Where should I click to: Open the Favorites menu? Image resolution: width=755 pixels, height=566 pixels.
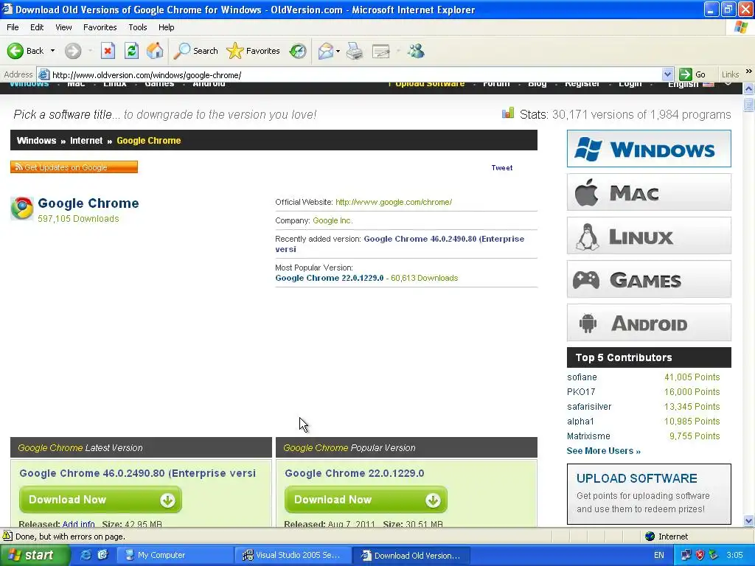[x=100, y=27]
